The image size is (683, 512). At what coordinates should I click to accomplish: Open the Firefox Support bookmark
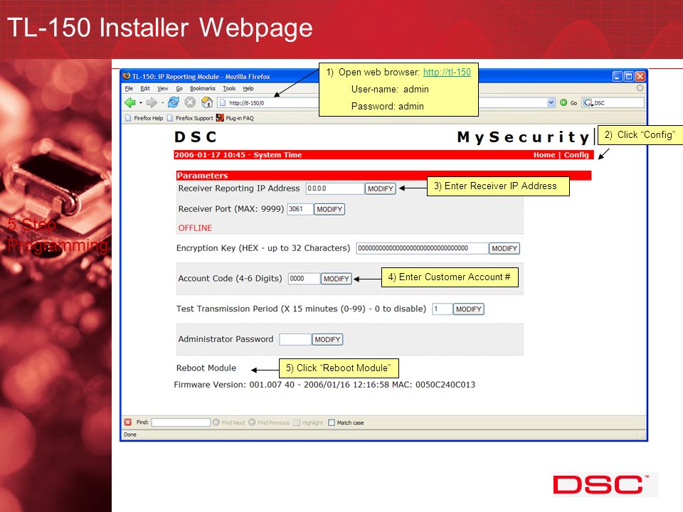pyautogui.click(x=191, y=118)
